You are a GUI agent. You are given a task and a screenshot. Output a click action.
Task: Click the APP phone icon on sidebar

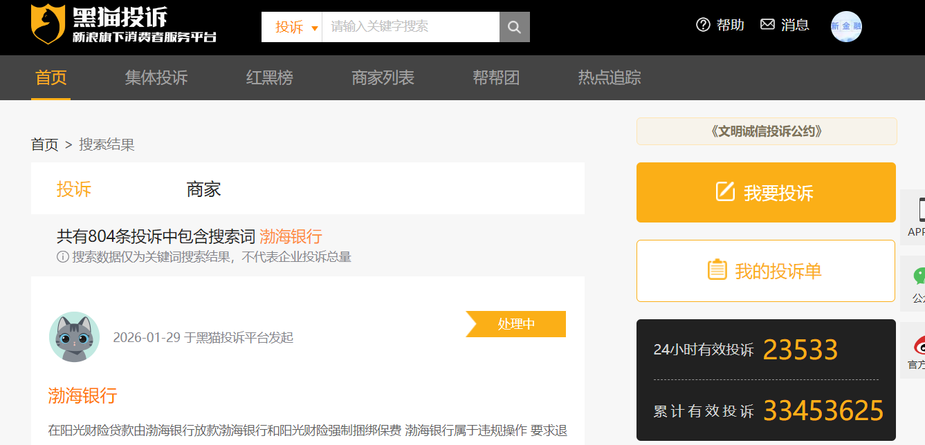pyautogui.click(x=919, y=209)
